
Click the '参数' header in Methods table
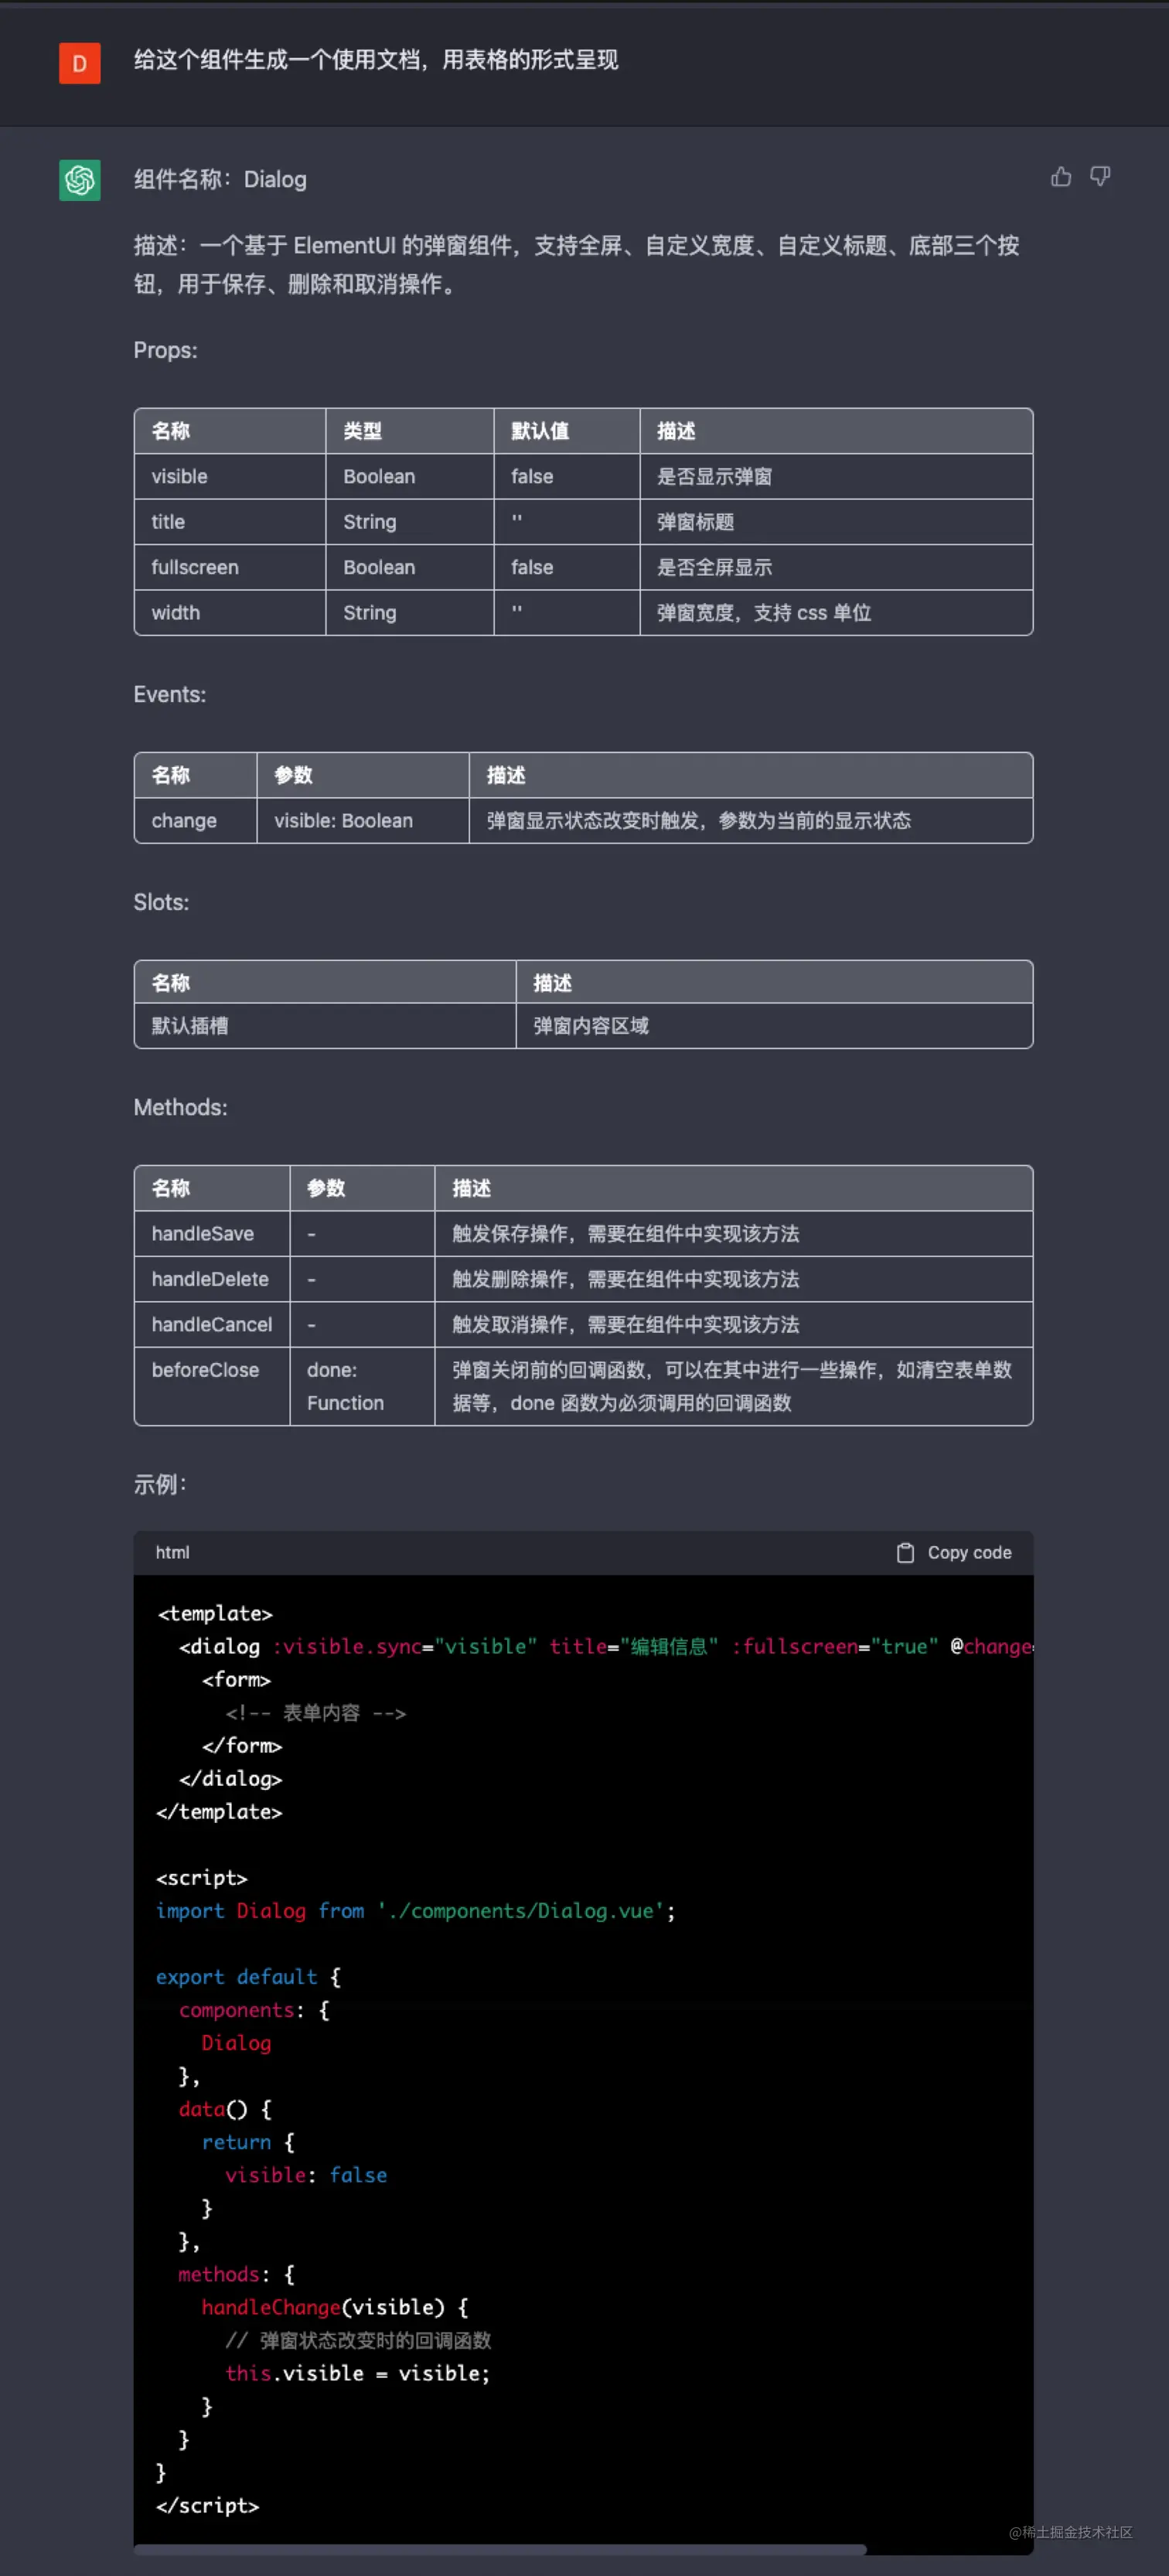(362, 1188)
